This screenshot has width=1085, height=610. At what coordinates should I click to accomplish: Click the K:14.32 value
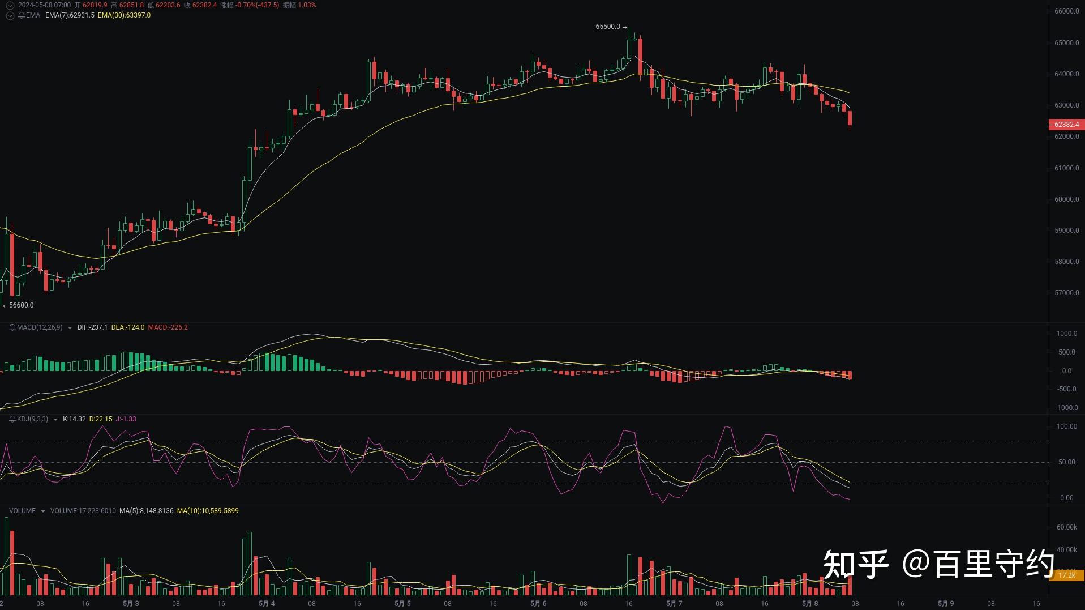[x=74, y=419]
